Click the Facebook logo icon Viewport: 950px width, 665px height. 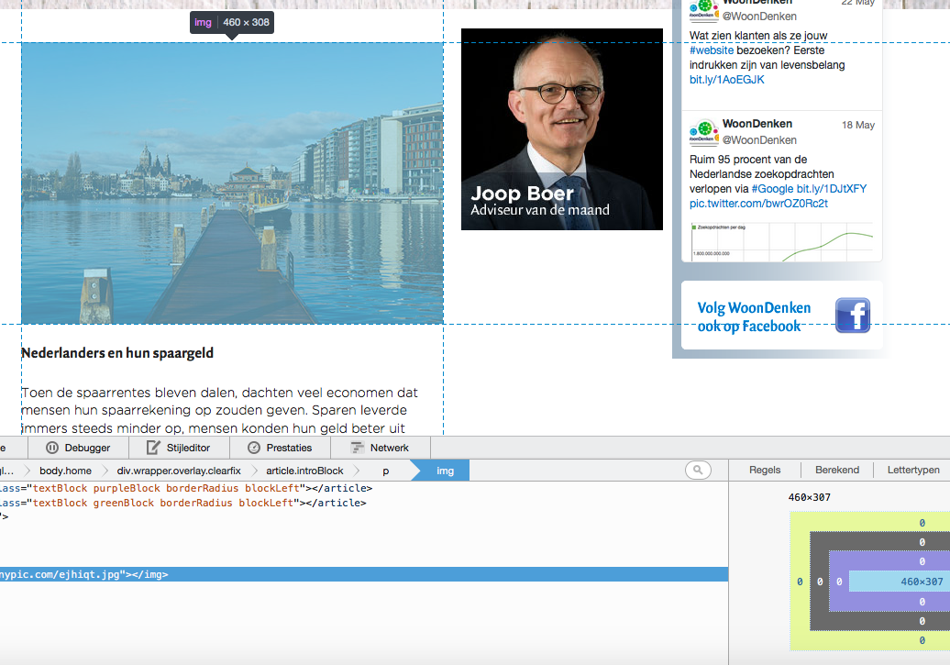(x=853, y=316)
